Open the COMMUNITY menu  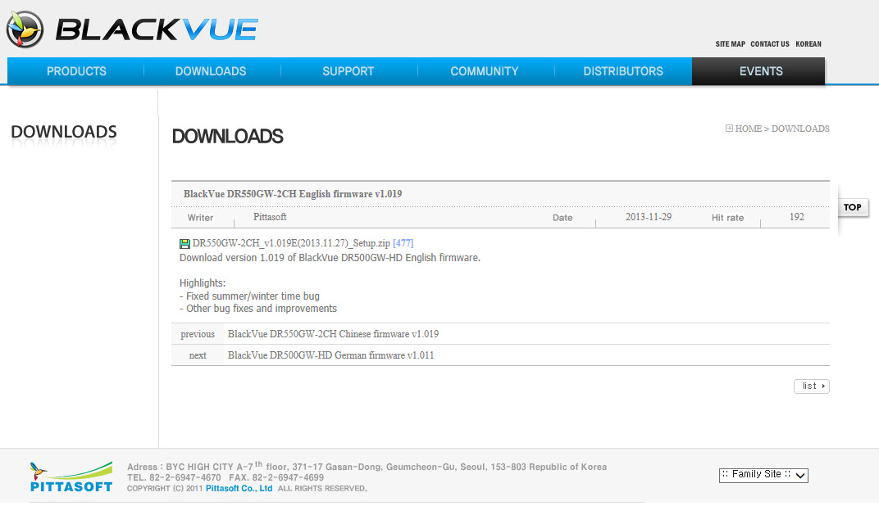pyautogui.click(x=485, y=71)
